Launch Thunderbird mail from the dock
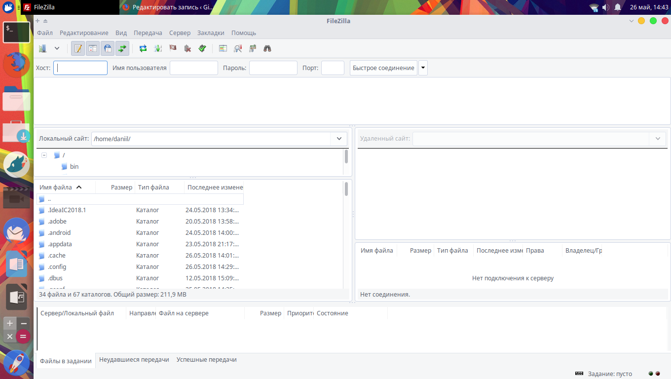 pyautogui.click(x=17, y=230)
